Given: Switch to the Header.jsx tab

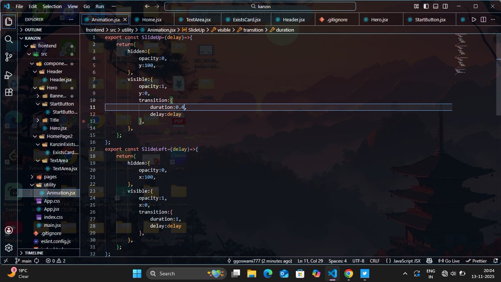Looking at the screenshot, I should [292, 19].
